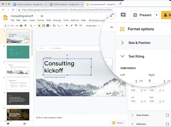Viewport: 171px width, 127px height.
Task: Click the move to folder icon
Action: tap(42, 16)
